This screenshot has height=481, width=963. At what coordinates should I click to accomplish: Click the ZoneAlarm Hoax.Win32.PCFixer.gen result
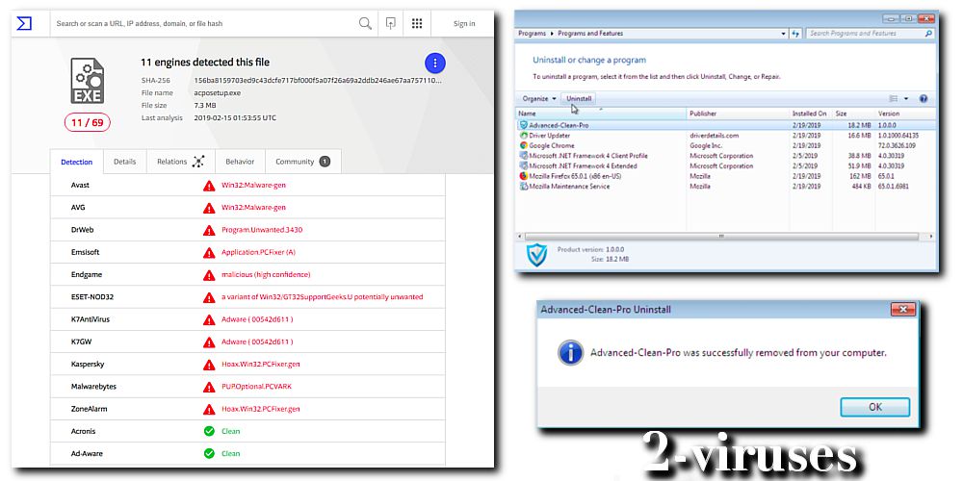click(x=261, y=409)
